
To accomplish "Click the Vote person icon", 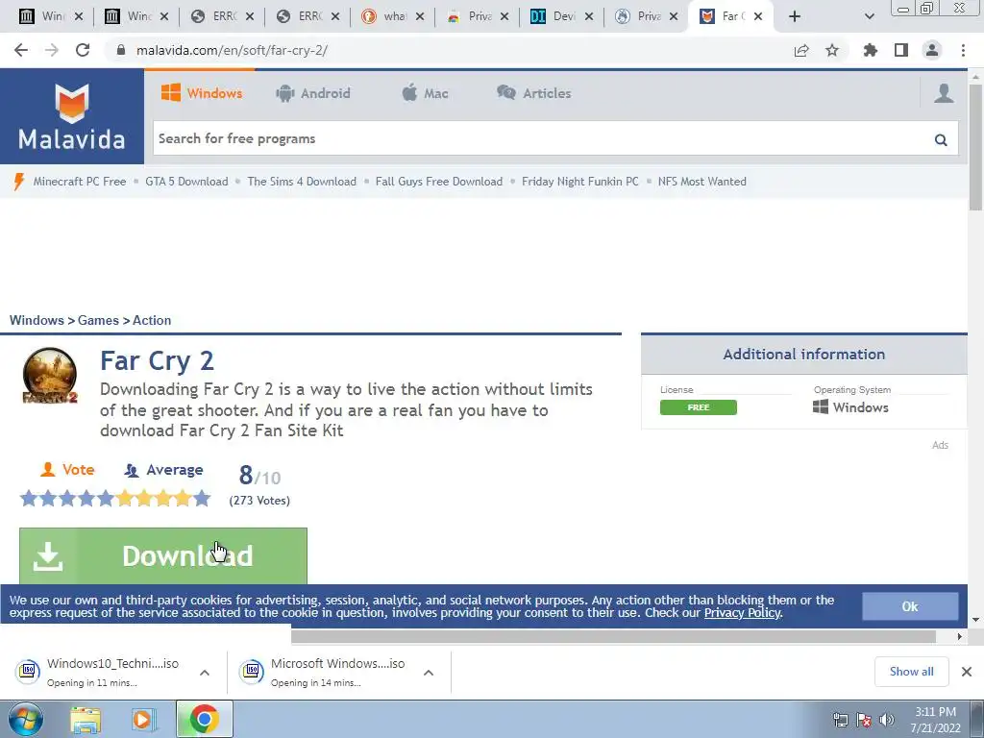I will coord(48,469).
